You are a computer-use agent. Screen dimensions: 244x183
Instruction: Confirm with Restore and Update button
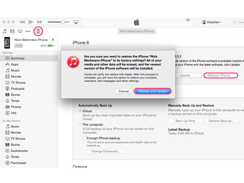pyautogui.click(x=153, y=91)
